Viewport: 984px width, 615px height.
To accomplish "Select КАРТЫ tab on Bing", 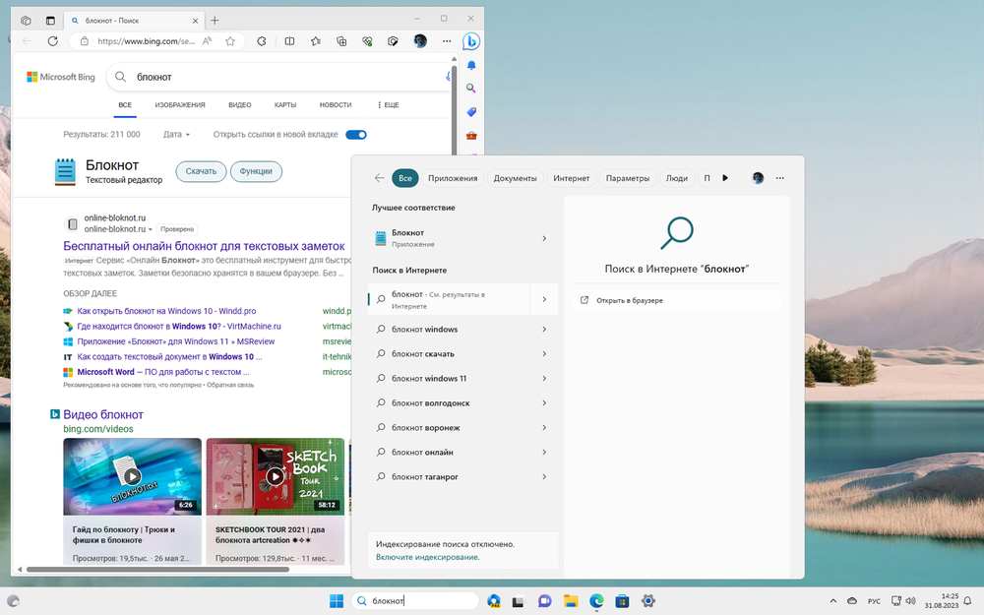I will [x=285, y=105].
